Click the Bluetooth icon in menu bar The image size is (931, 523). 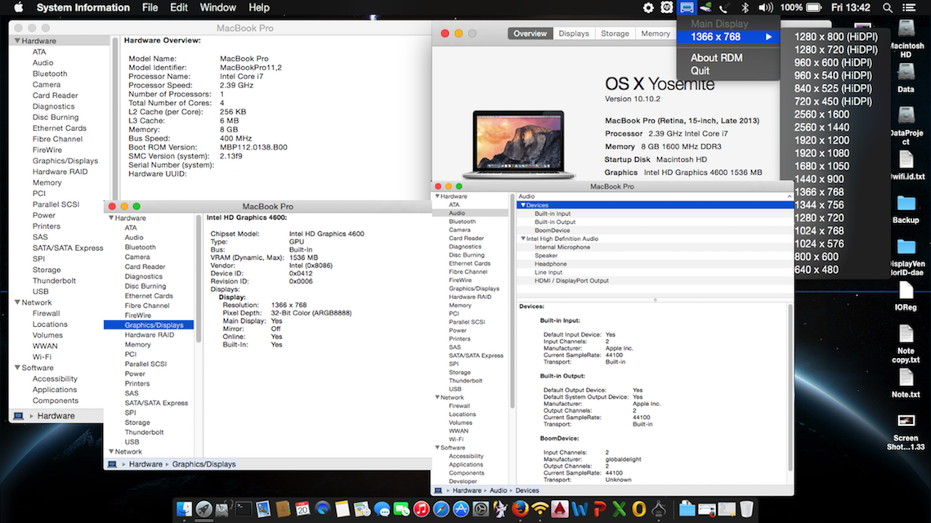click(745, 7)
